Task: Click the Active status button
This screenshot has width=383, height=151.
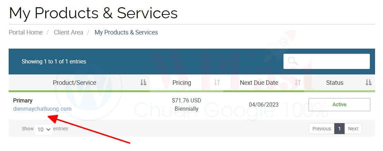Action: [339, 104]
